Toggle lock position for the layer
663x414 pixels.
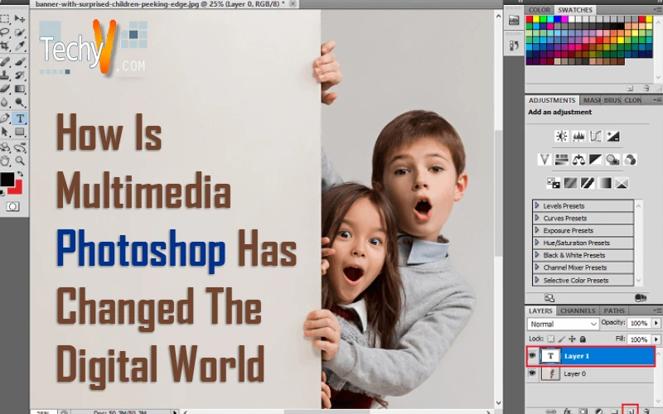pos(572,339)
